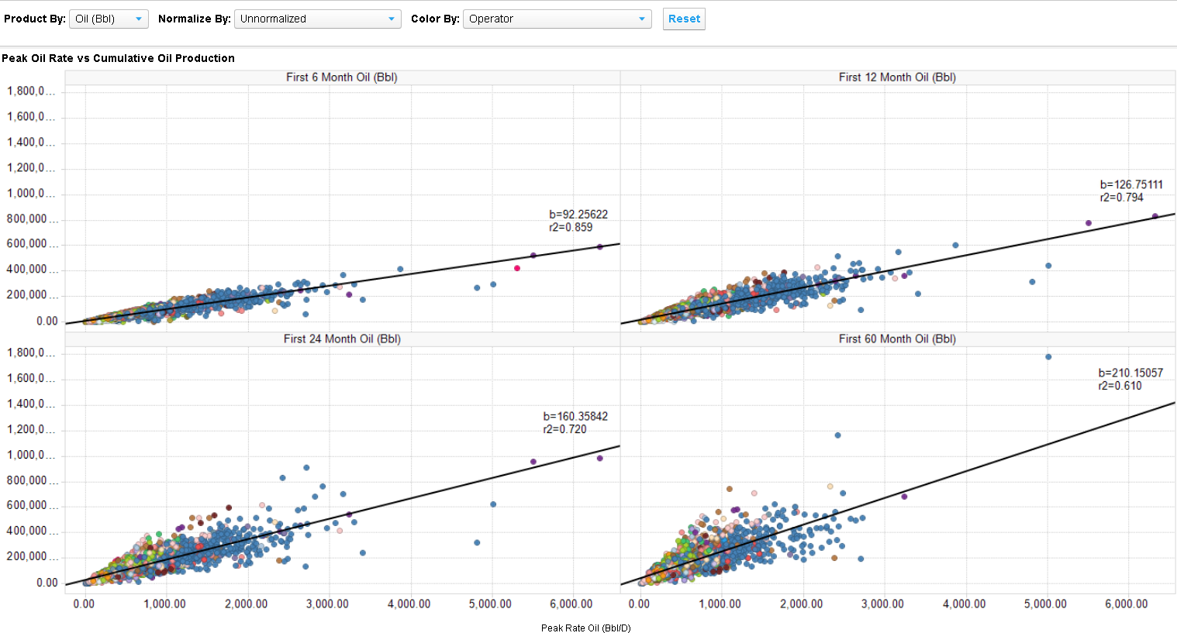
Task: Click the First 24 Month Oil panel header
Action: coord(342,339)
